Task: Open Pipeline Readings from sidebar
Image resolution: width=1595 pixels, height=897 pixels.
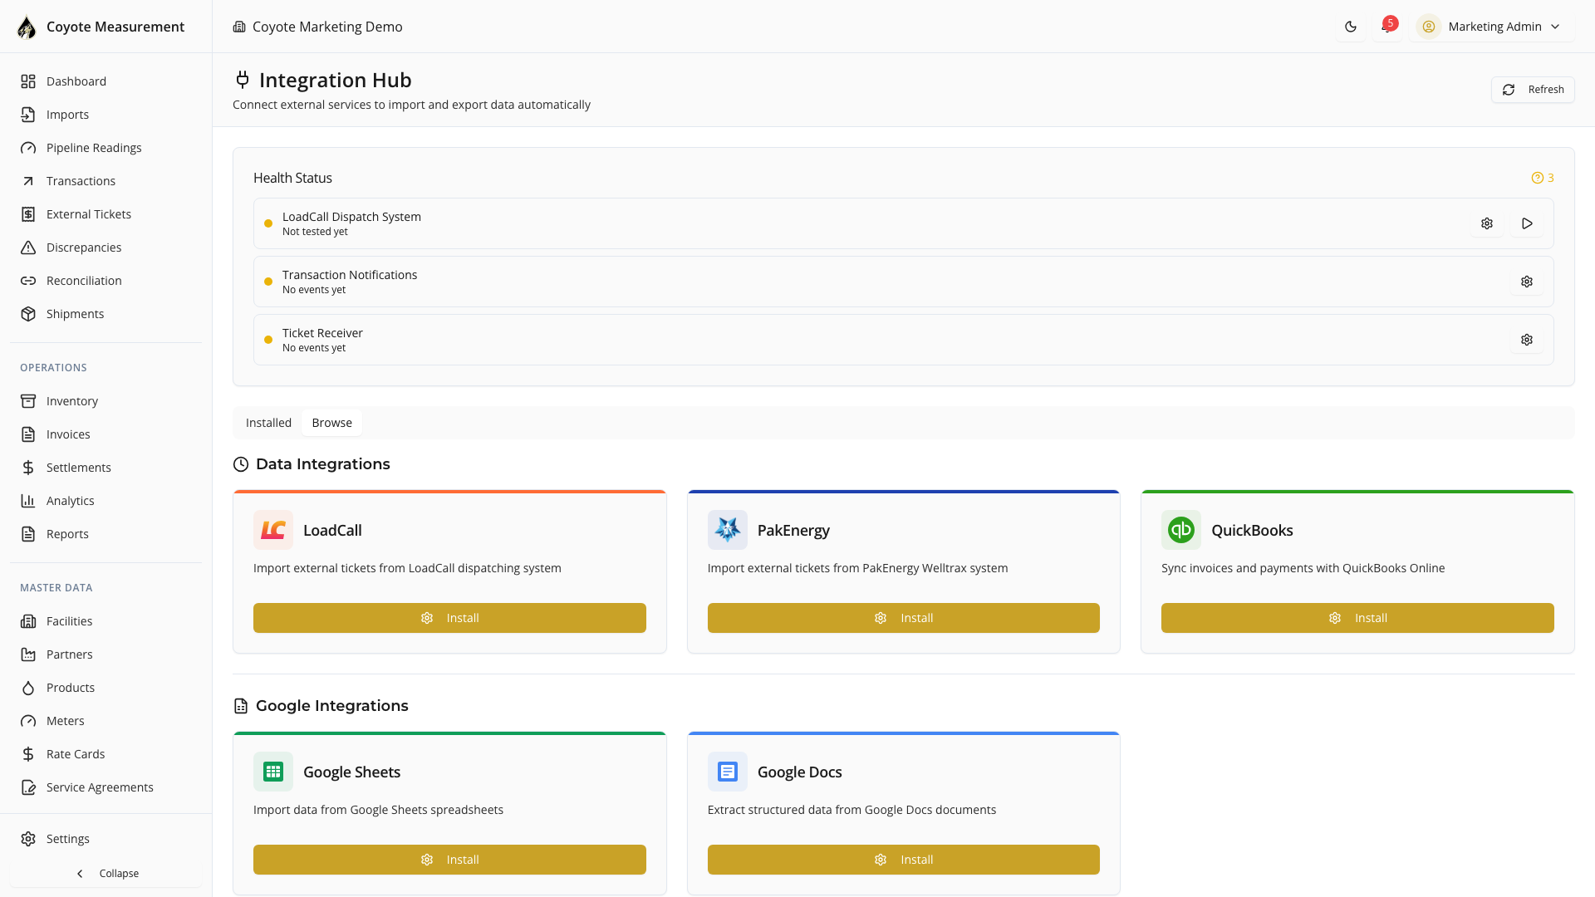Action: click(x=93, y=148)
